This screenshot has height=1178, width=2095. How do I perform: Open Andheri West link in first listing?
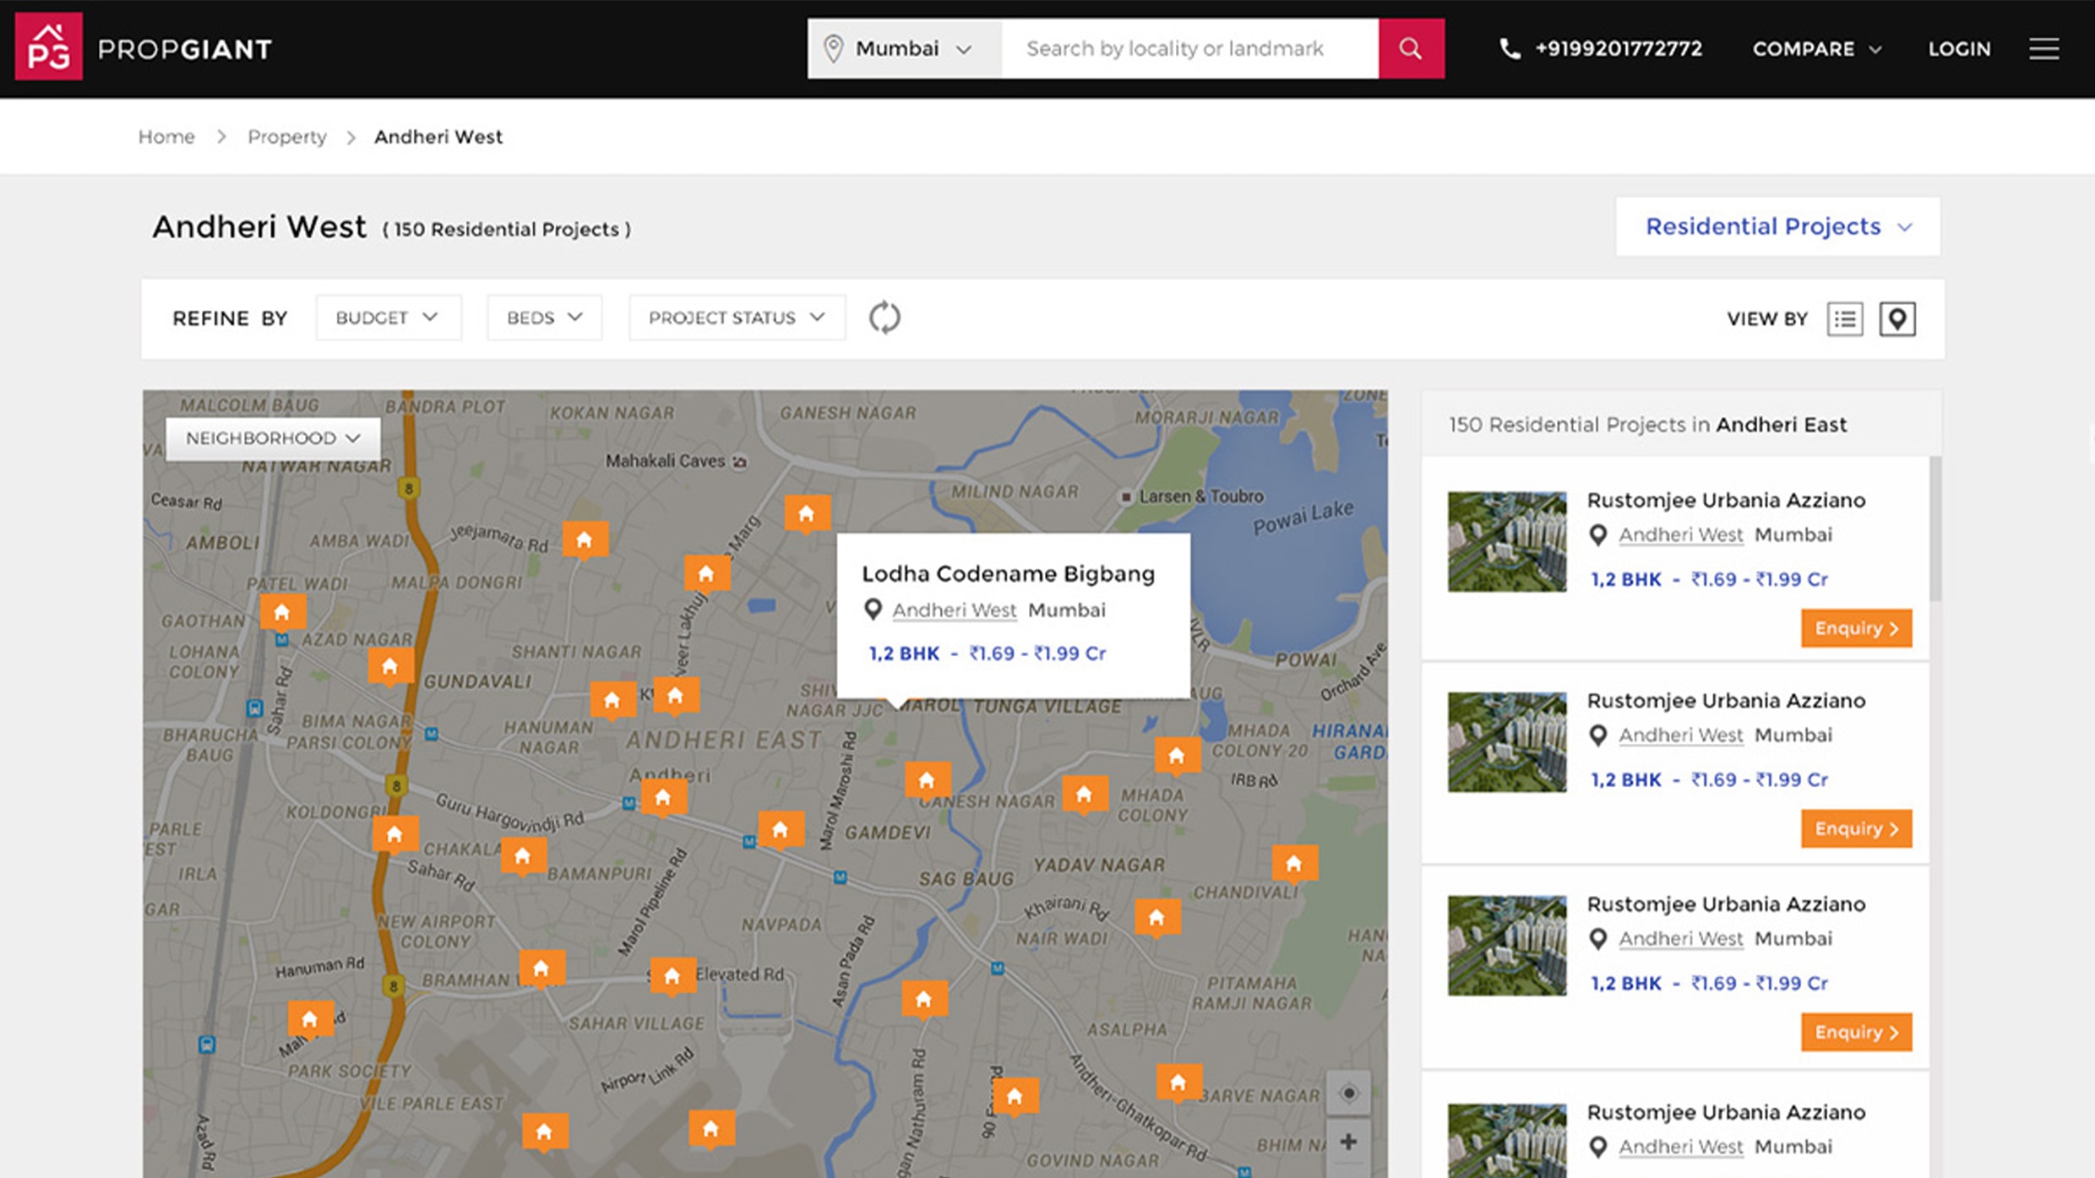point(1680,535)
